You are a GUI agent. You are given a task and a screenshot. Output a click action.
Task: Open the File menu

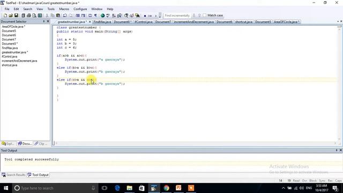7,9
